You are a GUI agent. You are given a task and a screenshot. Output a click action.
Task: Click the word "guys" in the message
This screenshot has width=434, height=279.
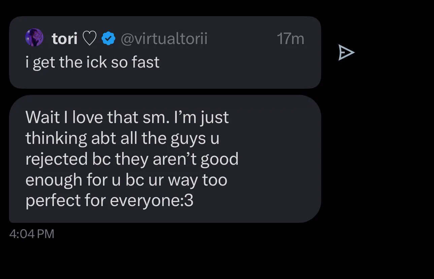(187, 138)
